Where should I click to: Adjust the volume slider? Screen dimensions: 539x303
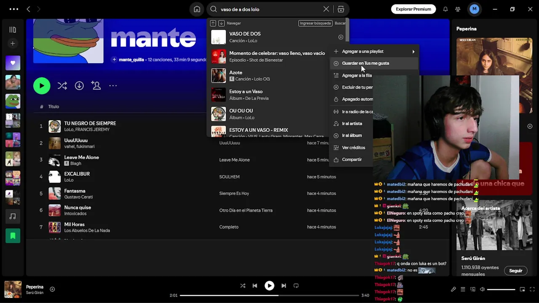point(501,290)
